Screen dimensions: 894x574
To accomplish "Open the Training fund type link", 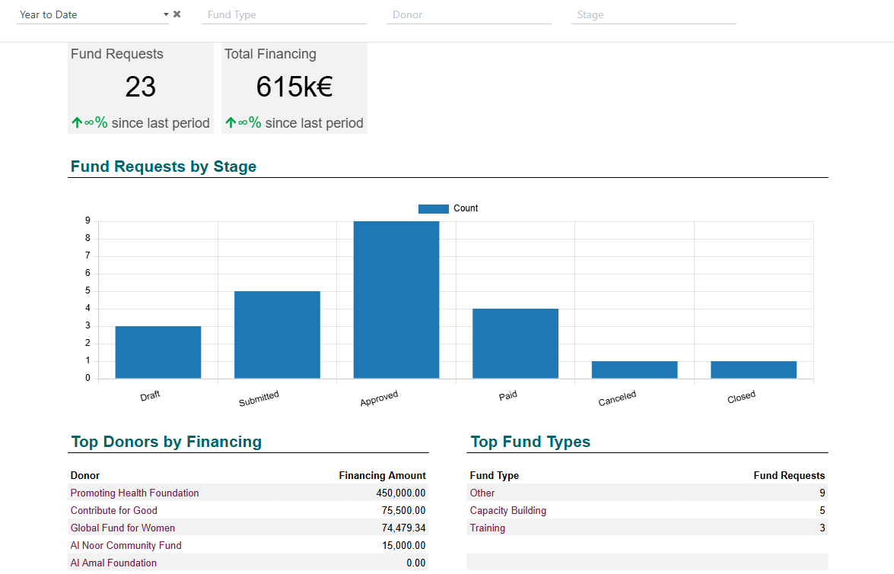I will 488,528.
